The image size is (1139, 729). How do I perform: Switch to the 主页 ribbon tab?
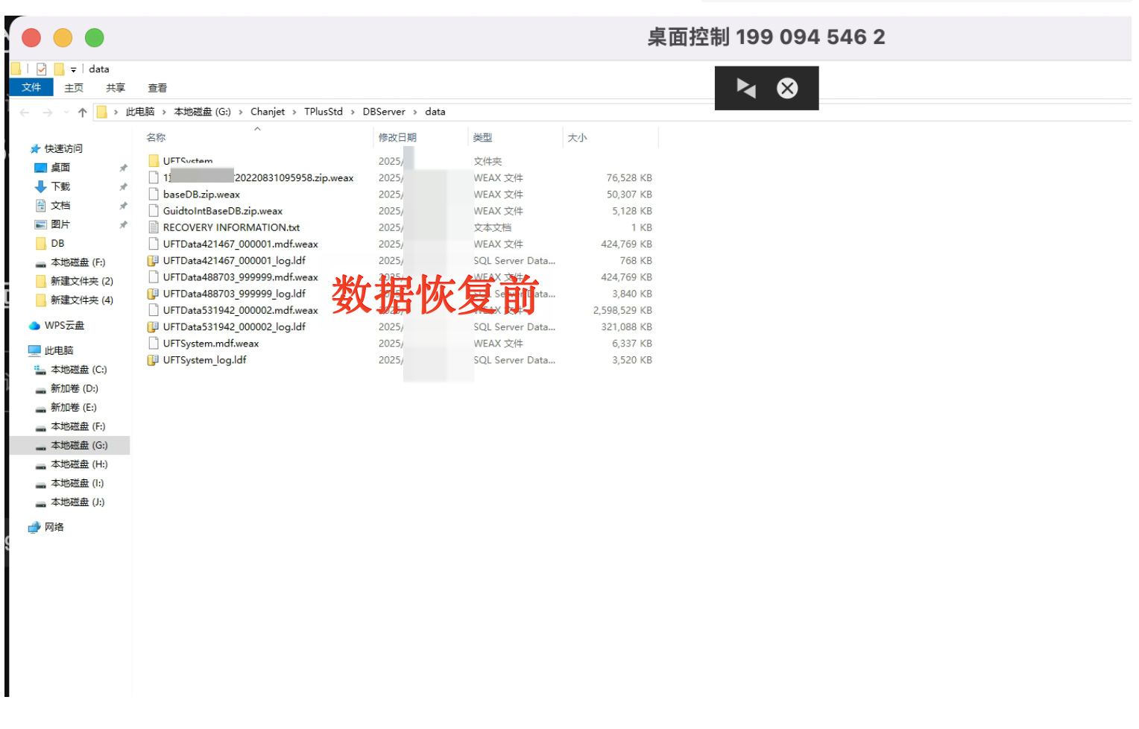(x=74, y=88)
